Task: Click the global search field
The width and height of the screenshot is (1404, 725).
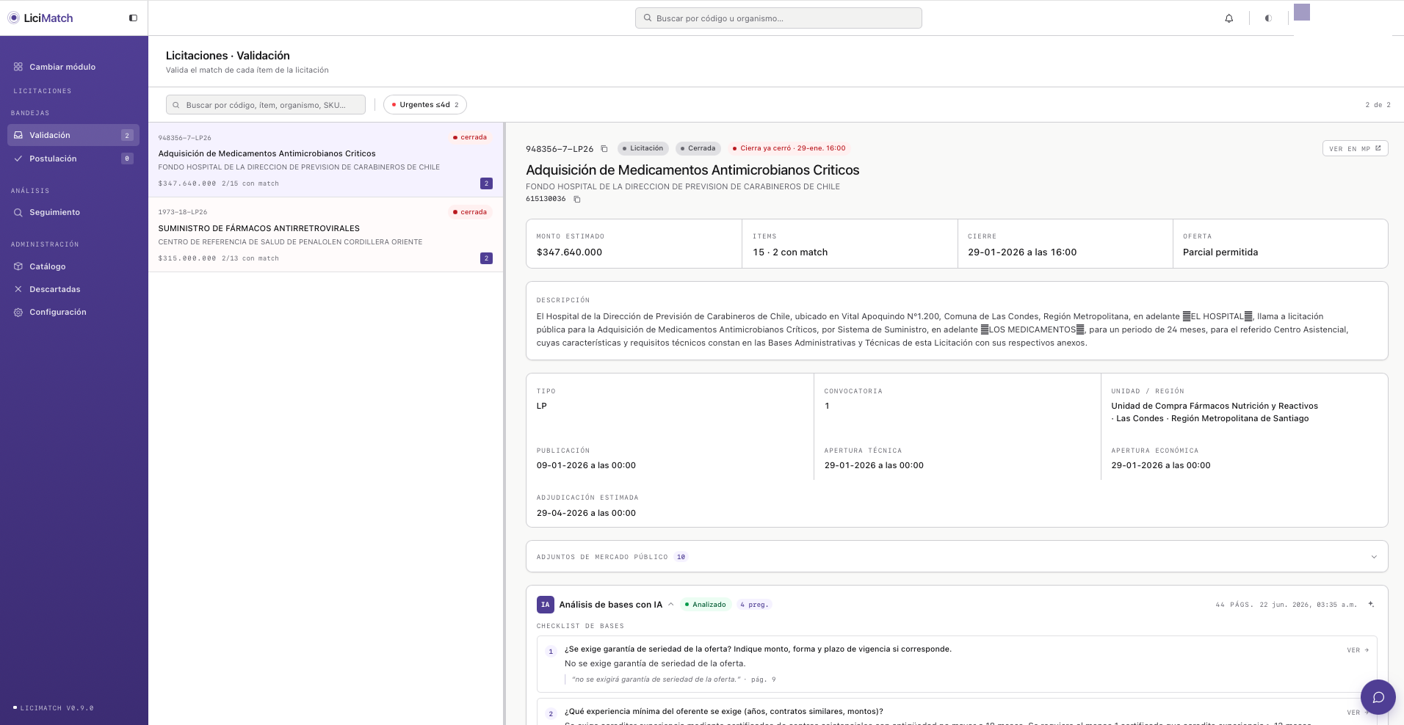Action: [778, 18]
